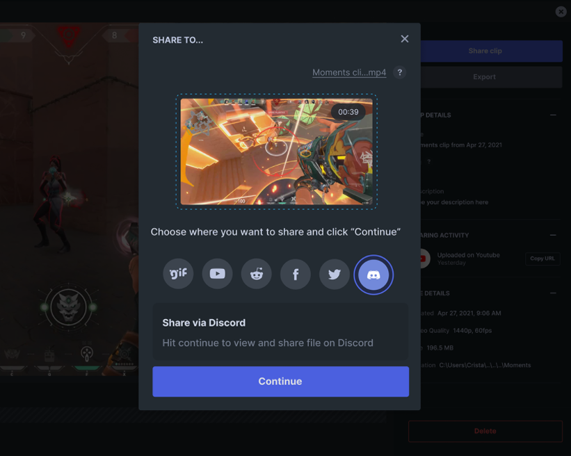571x456 pixels.
Task: Click the 'Share via Discord' heading
Action: [204, 323]
